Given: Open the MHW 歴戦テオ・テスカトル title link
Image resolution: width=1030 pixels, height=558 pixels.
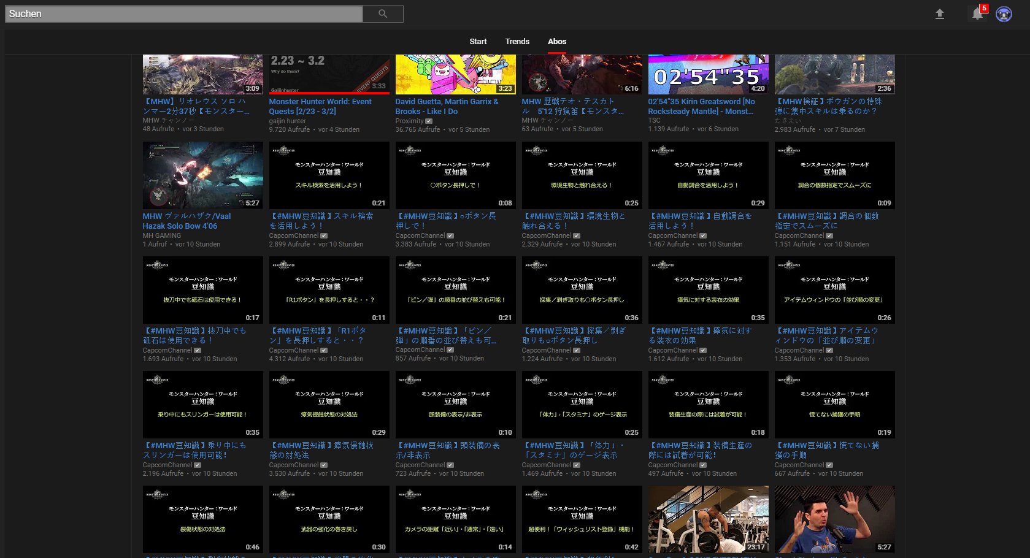Looking at the screenshot, I should click(x=573, y=106).
